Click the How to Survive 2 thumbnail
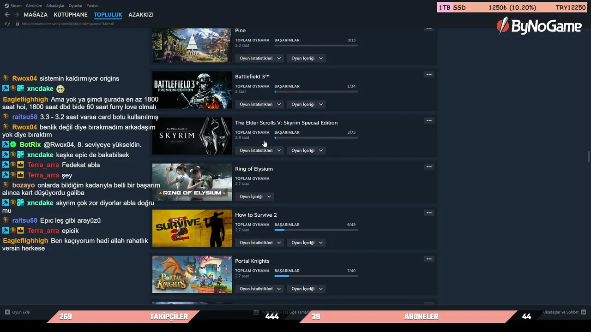Image resolution: width=591 pixels, height=332 pixels. pos(192,228)
